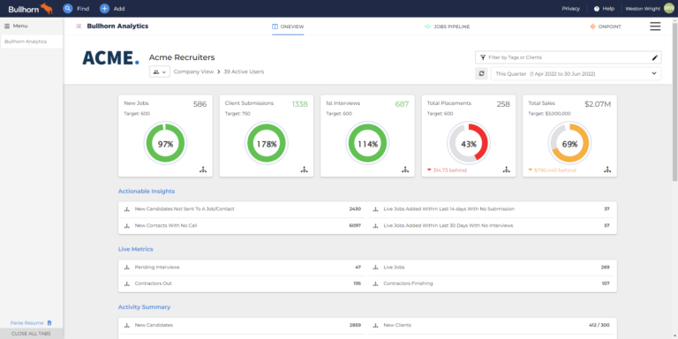Image resolution: width=678 pixels, height=339 pixels.
Task: Click the 97% New Jobs progress ring
Action: 165,144
